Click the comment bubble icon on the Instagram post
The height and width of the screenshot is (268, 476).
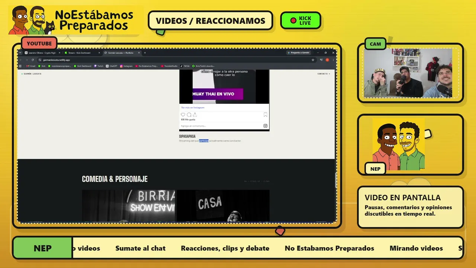pos(189,115)
